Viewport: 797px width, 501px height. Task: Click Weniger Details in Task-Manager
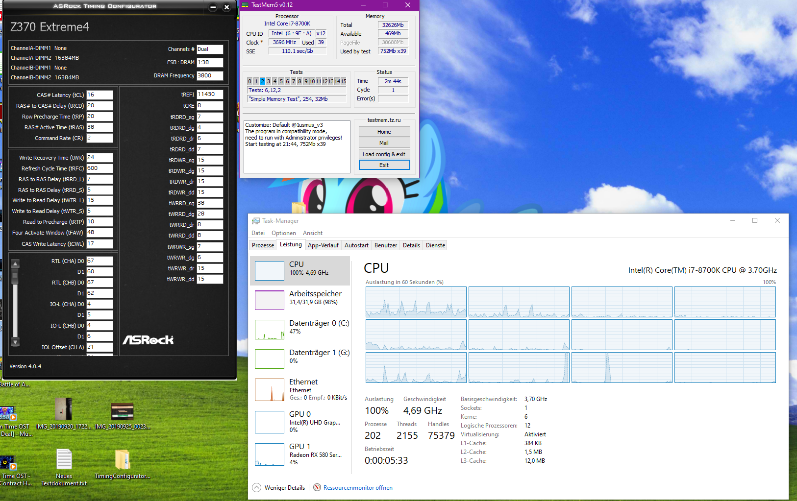(285, 488)
